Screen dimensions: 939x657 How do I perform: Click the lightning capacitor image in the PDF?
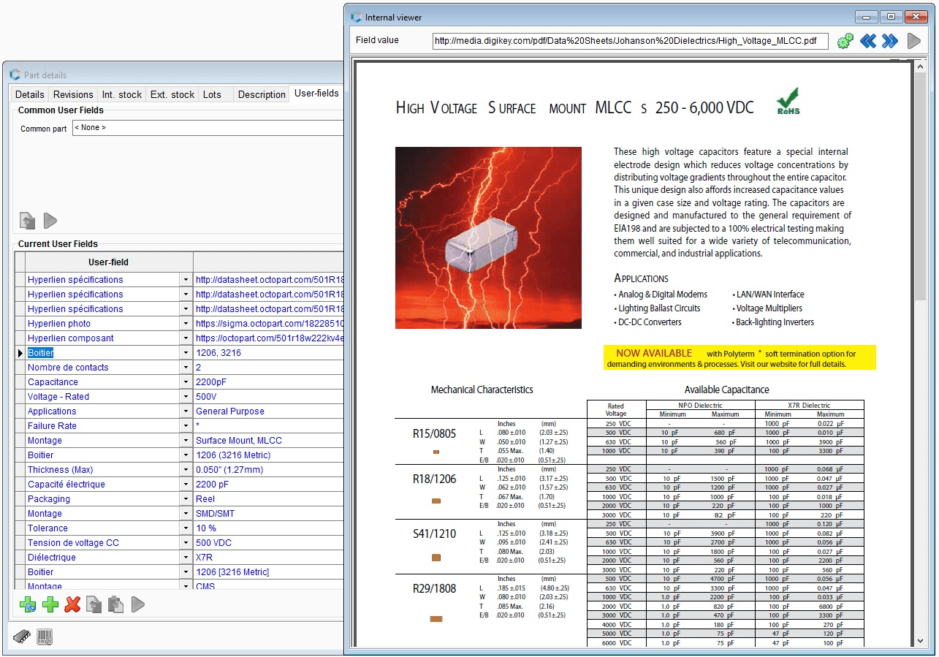point(488,238)
